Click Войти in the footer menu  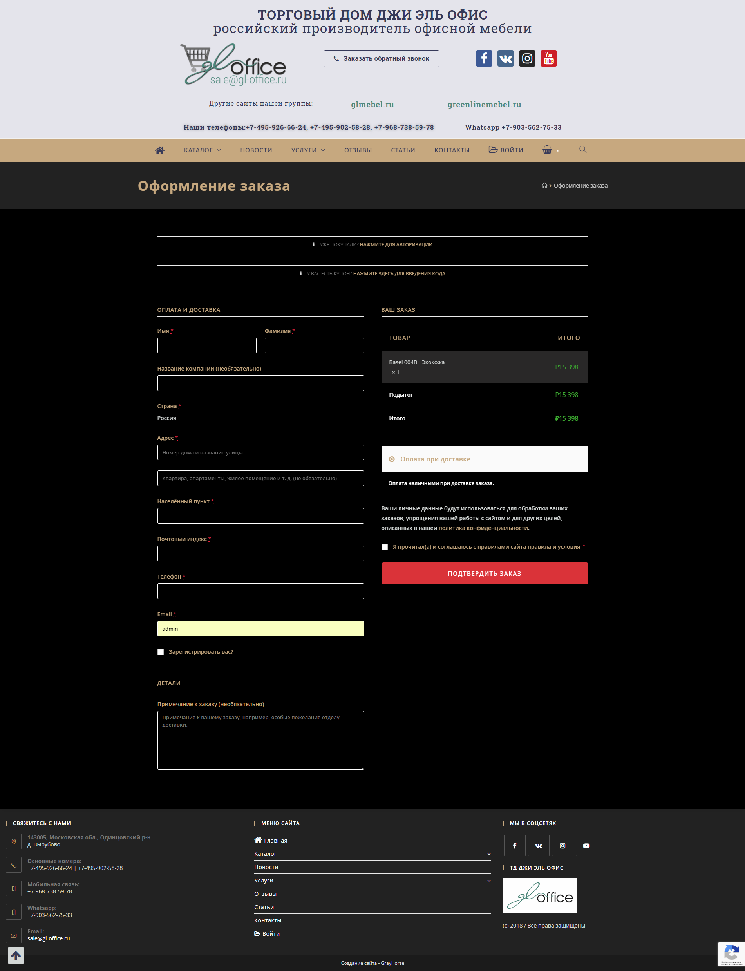[x=267, y=934]
